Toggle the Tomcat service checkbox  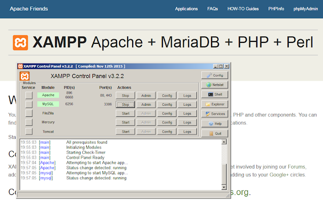pos(29,131)
